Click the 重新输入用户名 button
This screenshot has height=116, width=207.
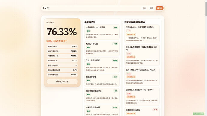62,82
